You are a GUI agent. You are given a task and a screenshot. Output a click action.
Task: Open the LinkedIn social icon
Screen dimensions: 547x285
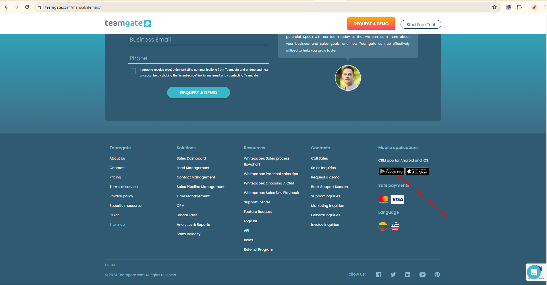(x=408, y=274)
